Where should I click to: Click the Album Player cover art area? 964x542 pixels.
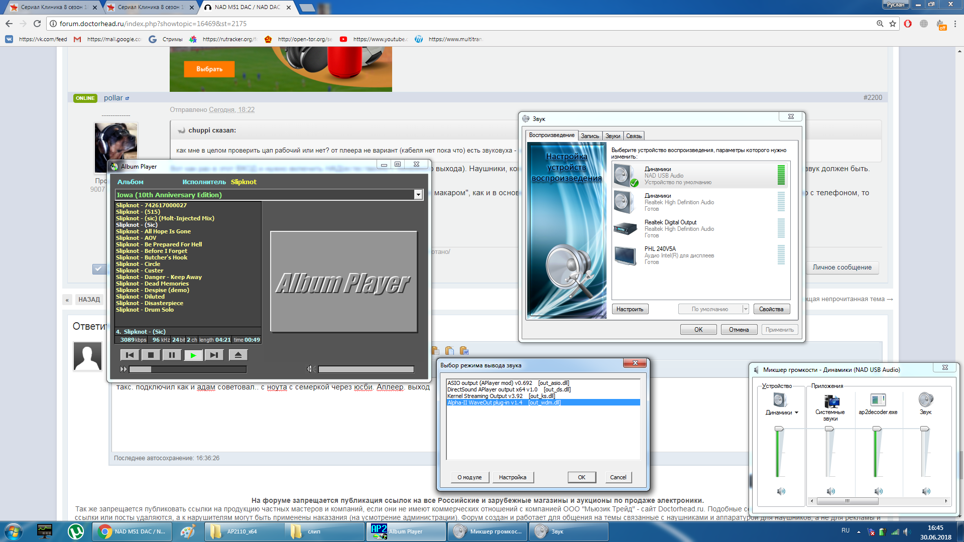tap(343, 282)
